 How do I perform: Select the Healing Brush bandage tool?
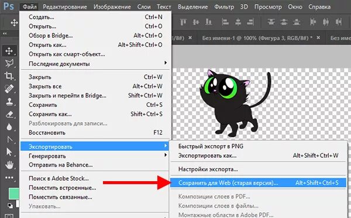pos(9,89)
